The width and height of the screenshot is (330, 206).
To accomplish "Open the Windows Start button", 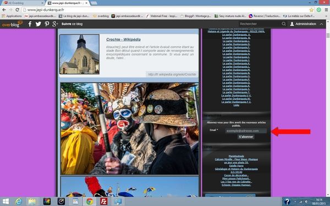I will (5, 202).
